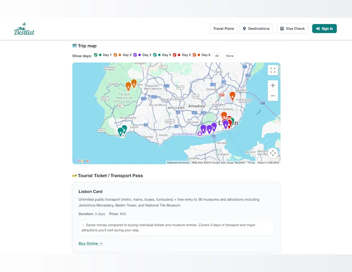352x272 pixels.
Task: Show all days using the All button
Action: (217, 56)
